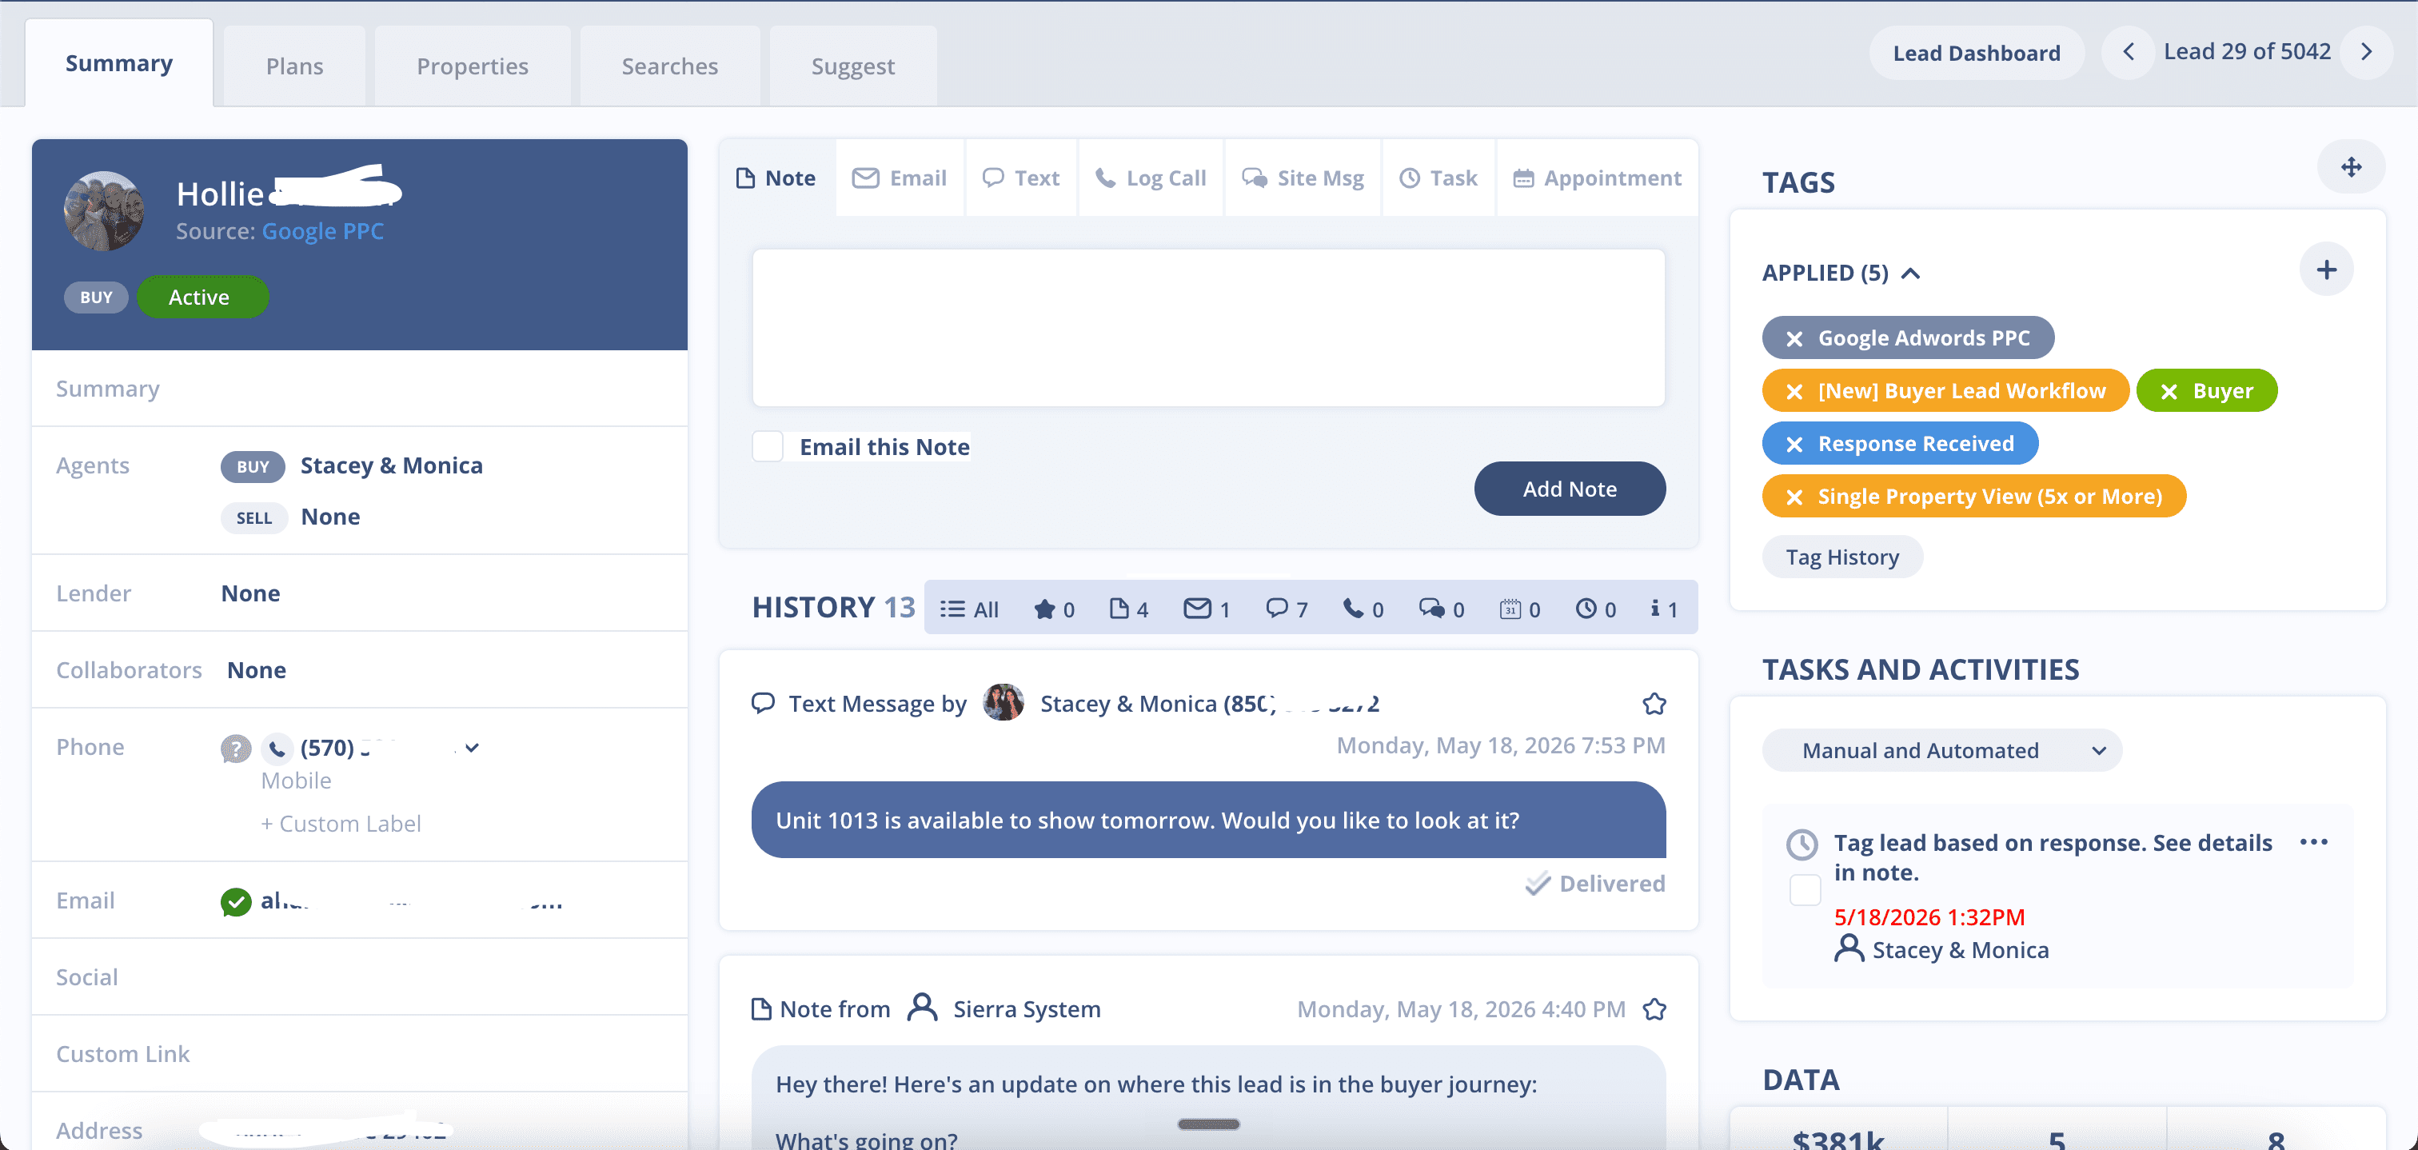
Task: Go to next lead arrow
Action: point(2366,52)
